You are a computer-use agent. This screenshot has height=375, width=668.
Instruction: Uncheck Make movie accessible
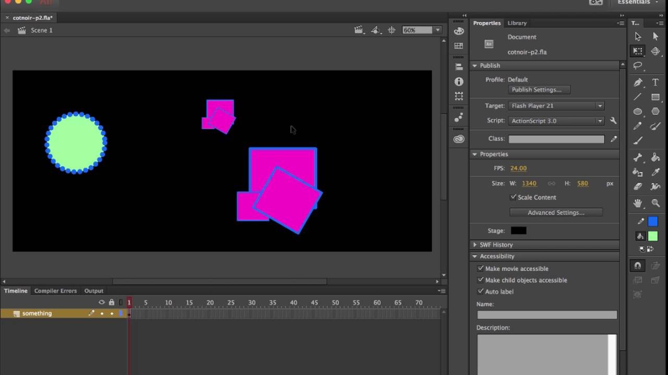coord(481,269)
